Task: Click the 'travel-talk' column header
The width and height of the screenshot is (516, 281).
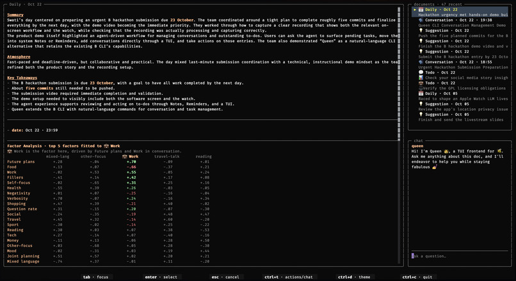Action: tap(167, 157)
